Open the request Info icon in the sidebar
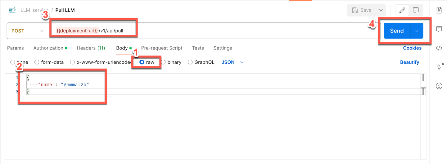The image size is (447, 164). 439,86
